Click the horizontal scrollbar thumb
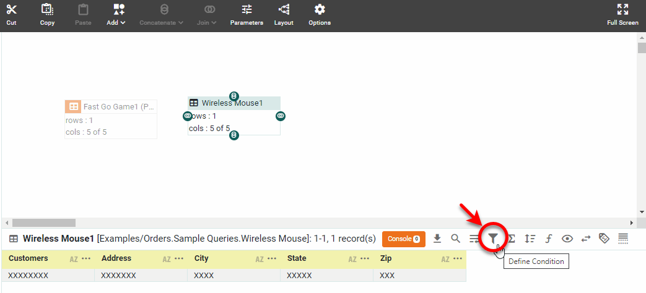 point(43,223)
